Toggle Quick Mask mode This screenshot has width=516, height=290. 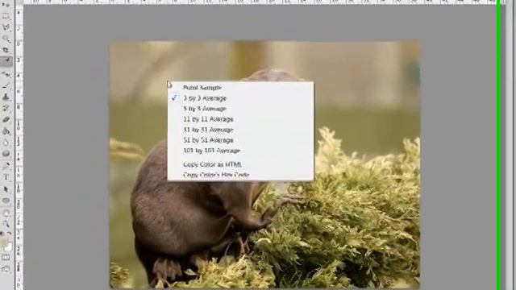coord(6,258)
